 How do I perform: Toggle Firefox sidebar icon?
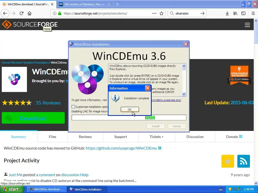point(243,13)
